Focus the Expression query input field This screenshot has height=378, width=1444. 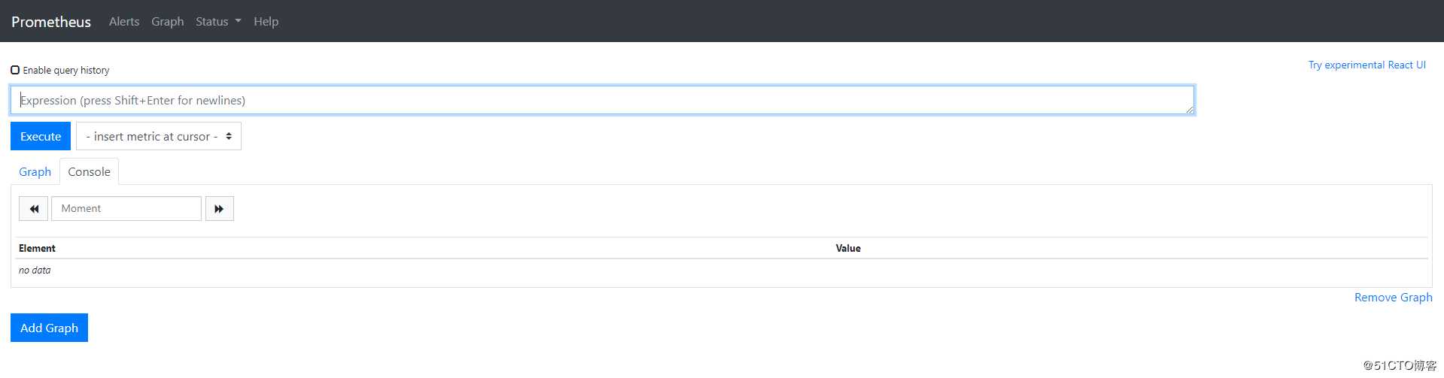point(602,101)
